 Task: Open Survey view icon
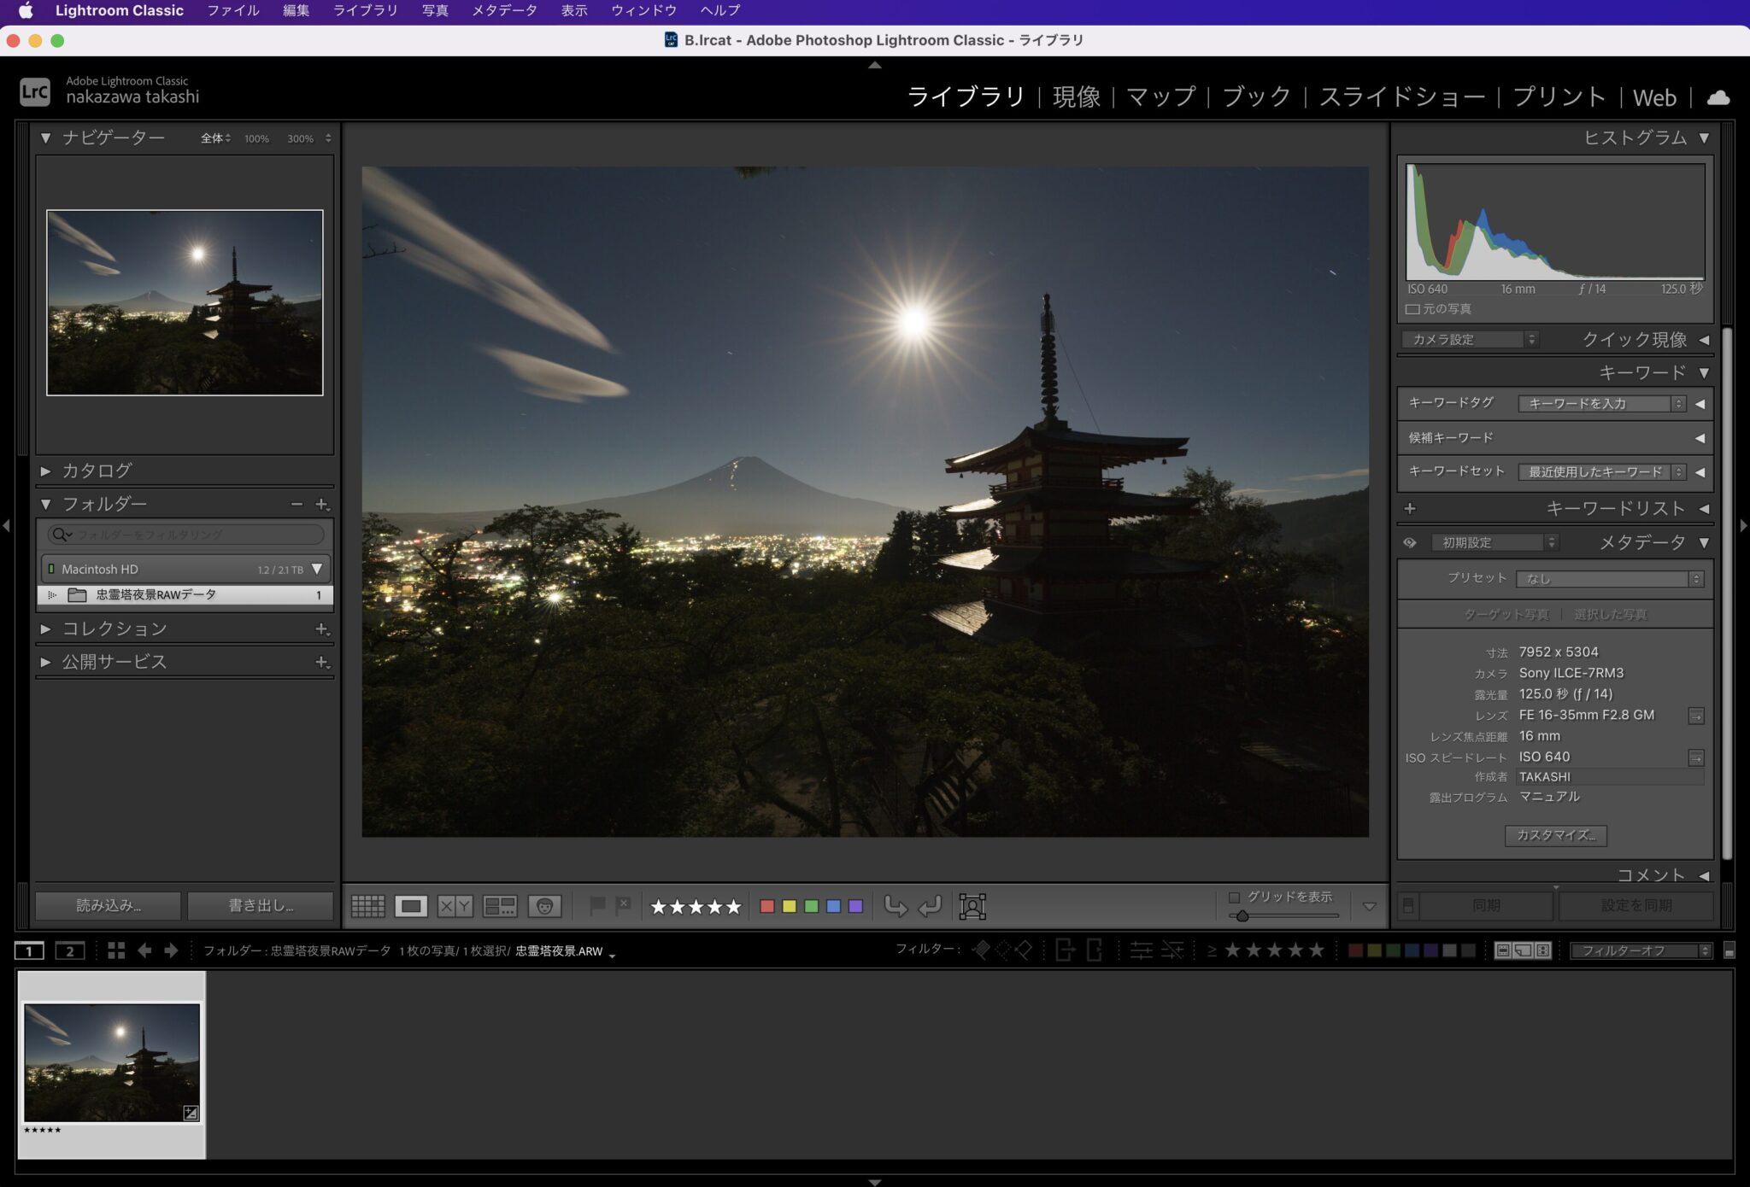point(500,906)
